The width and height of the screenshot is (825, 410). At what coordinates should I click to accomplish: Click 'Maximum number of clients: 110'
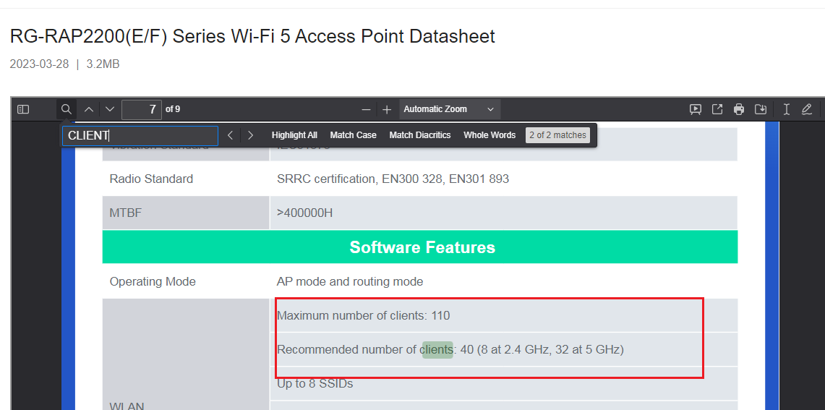coord(363,316)
